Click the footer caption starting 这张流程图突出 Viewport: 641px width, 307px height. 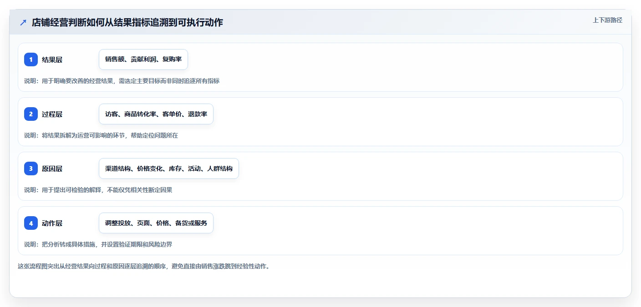[143, 266]
